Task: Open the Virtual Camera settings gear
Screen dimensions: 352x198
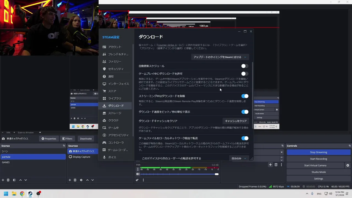Action: click(348, 166)
